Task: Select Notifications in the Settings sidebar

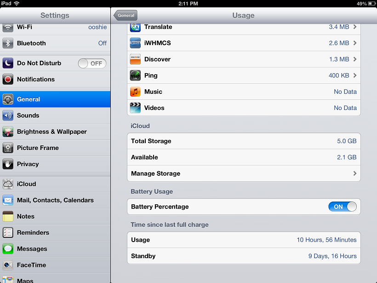Action: tap(55, 80)
